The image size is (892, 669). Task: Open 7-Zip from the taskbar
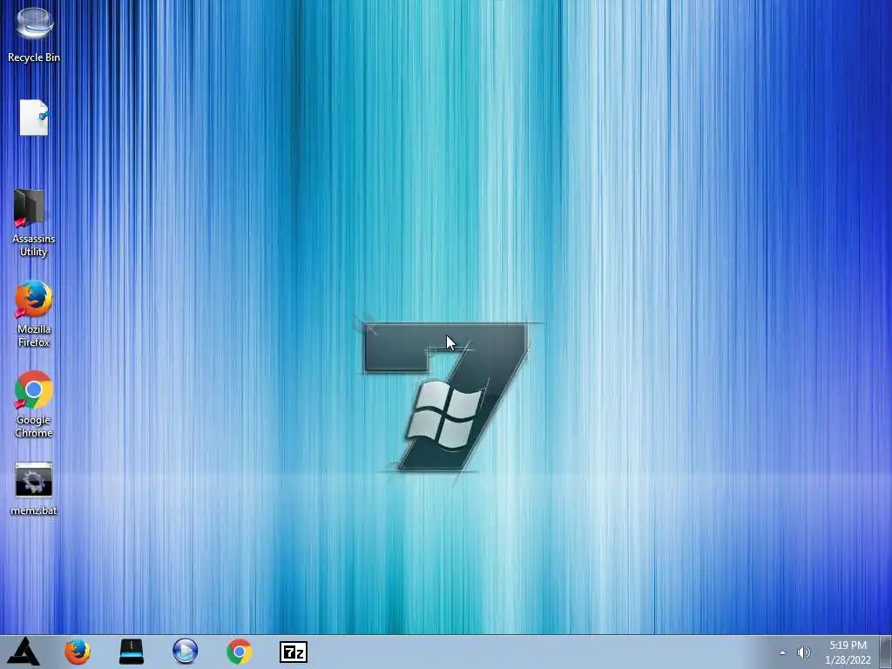click(294, 652)
